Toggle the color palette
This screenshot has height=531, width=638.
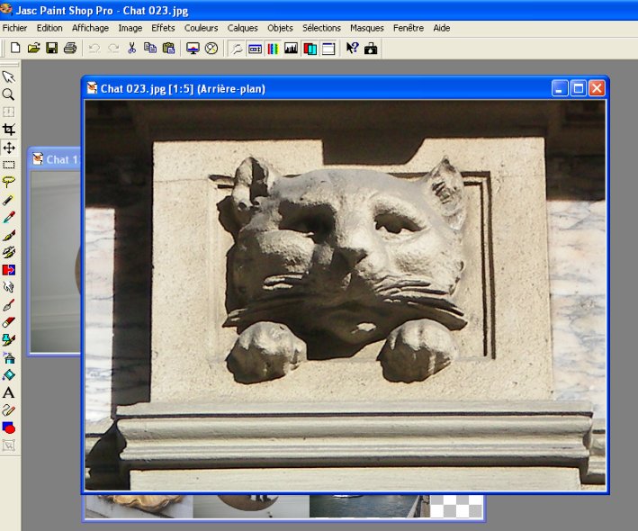coord(273,49)
